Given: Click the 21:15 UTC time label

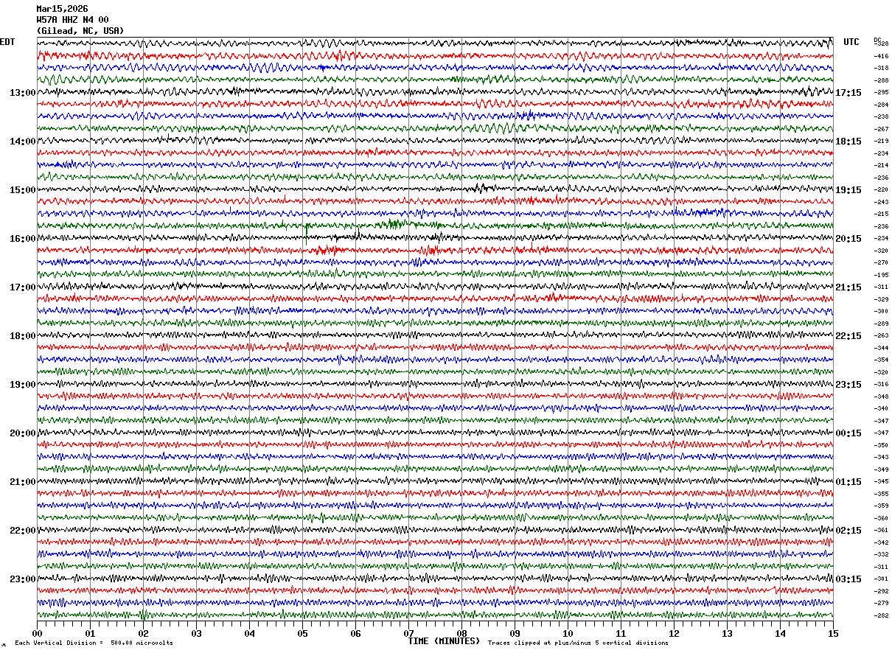Looking at the screenshot, I should coord(849,287).
